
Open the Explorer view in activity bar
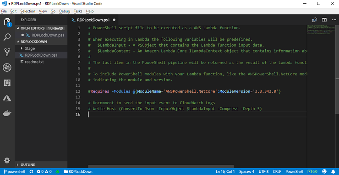click(x=7, y=22)
